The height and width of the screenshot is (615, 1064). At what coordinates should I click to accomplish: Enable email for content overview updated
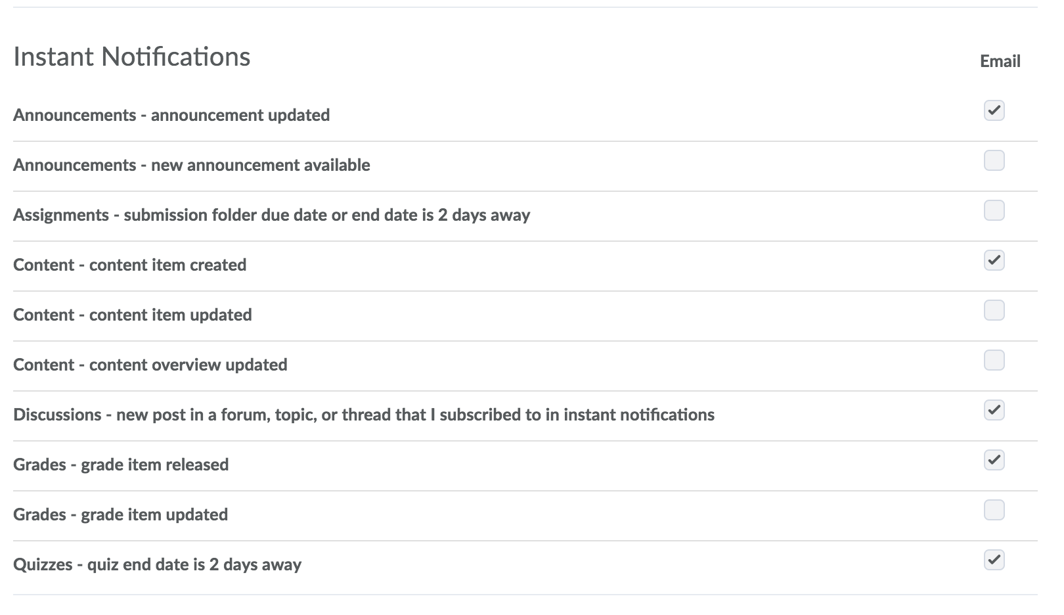[994, 360]
